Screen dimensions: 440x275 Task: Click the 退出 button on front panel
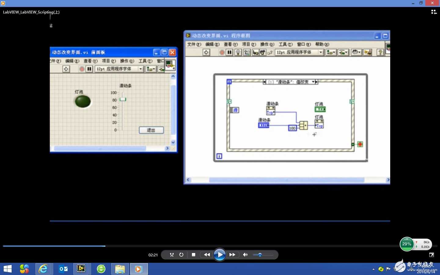151,130
